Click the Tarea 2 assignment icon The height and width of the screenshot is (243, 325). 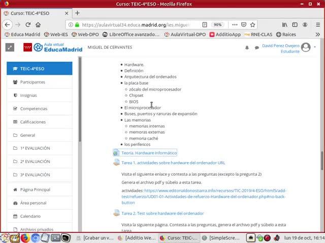click(116, 213)
